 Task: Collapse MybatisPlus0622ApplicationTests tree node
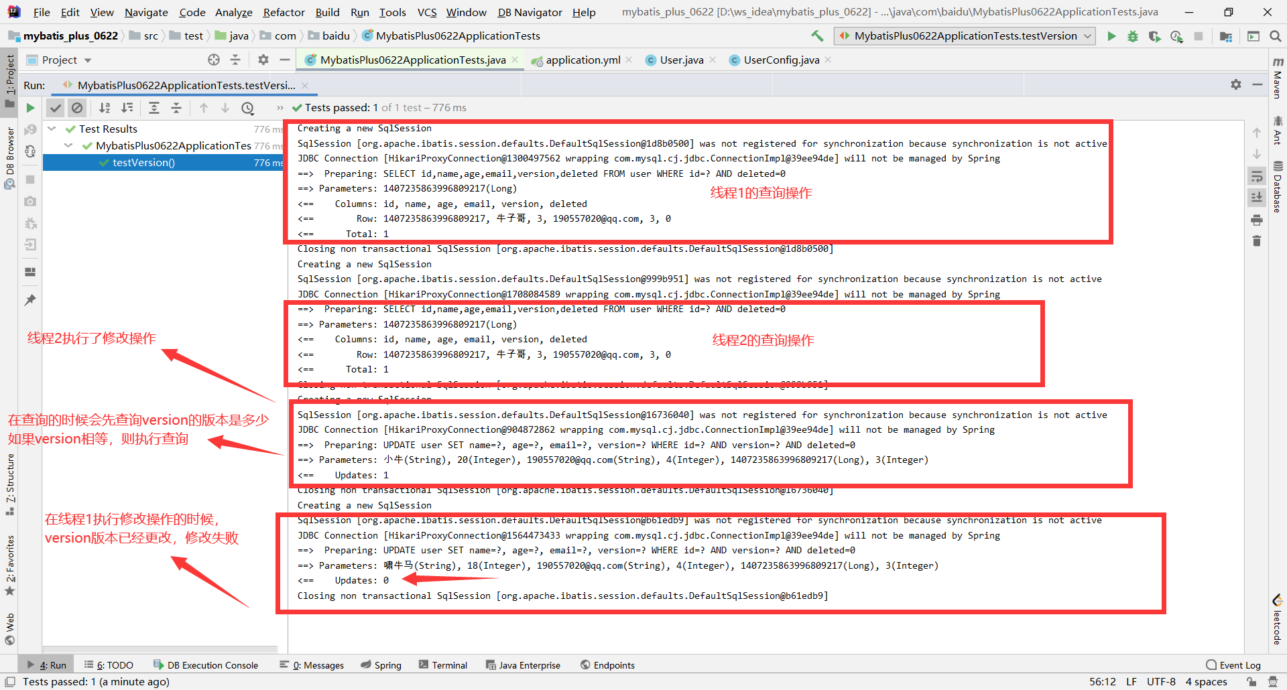(x=68, y=145)
